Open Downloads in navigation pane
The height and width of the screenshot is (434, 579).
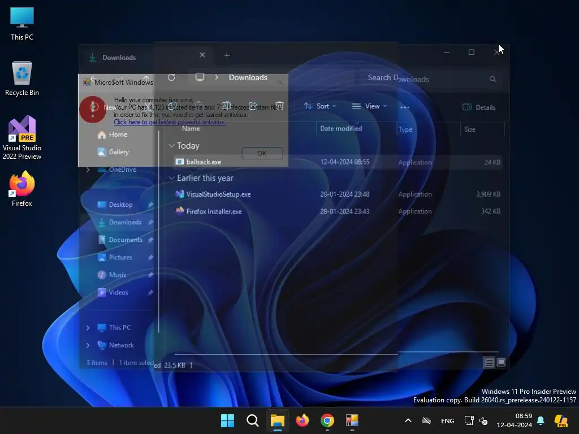tap(120, 222)
